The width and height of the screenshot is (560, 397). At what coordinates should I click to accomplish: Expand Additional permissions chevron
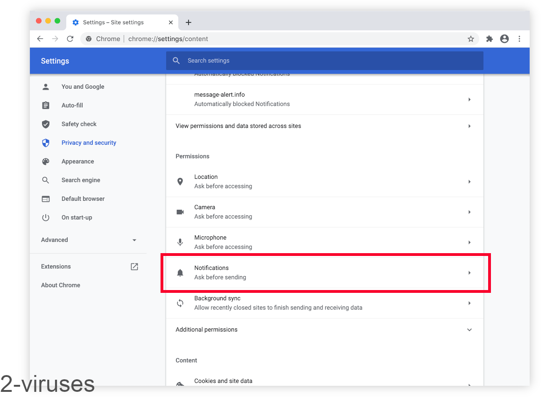[x=469, y=330]
